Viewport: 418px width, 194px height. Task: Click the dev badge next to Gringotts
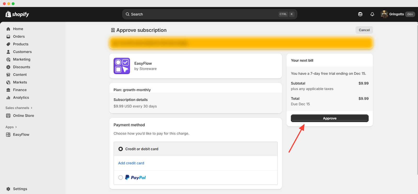tap(410, 14)
